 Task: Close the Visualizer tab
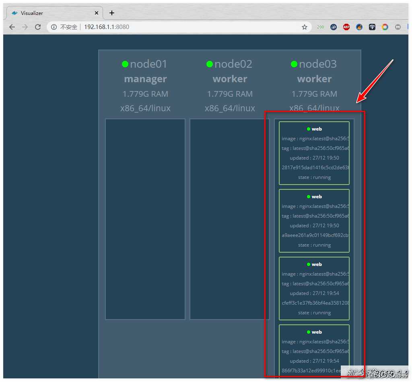[97, 13]
